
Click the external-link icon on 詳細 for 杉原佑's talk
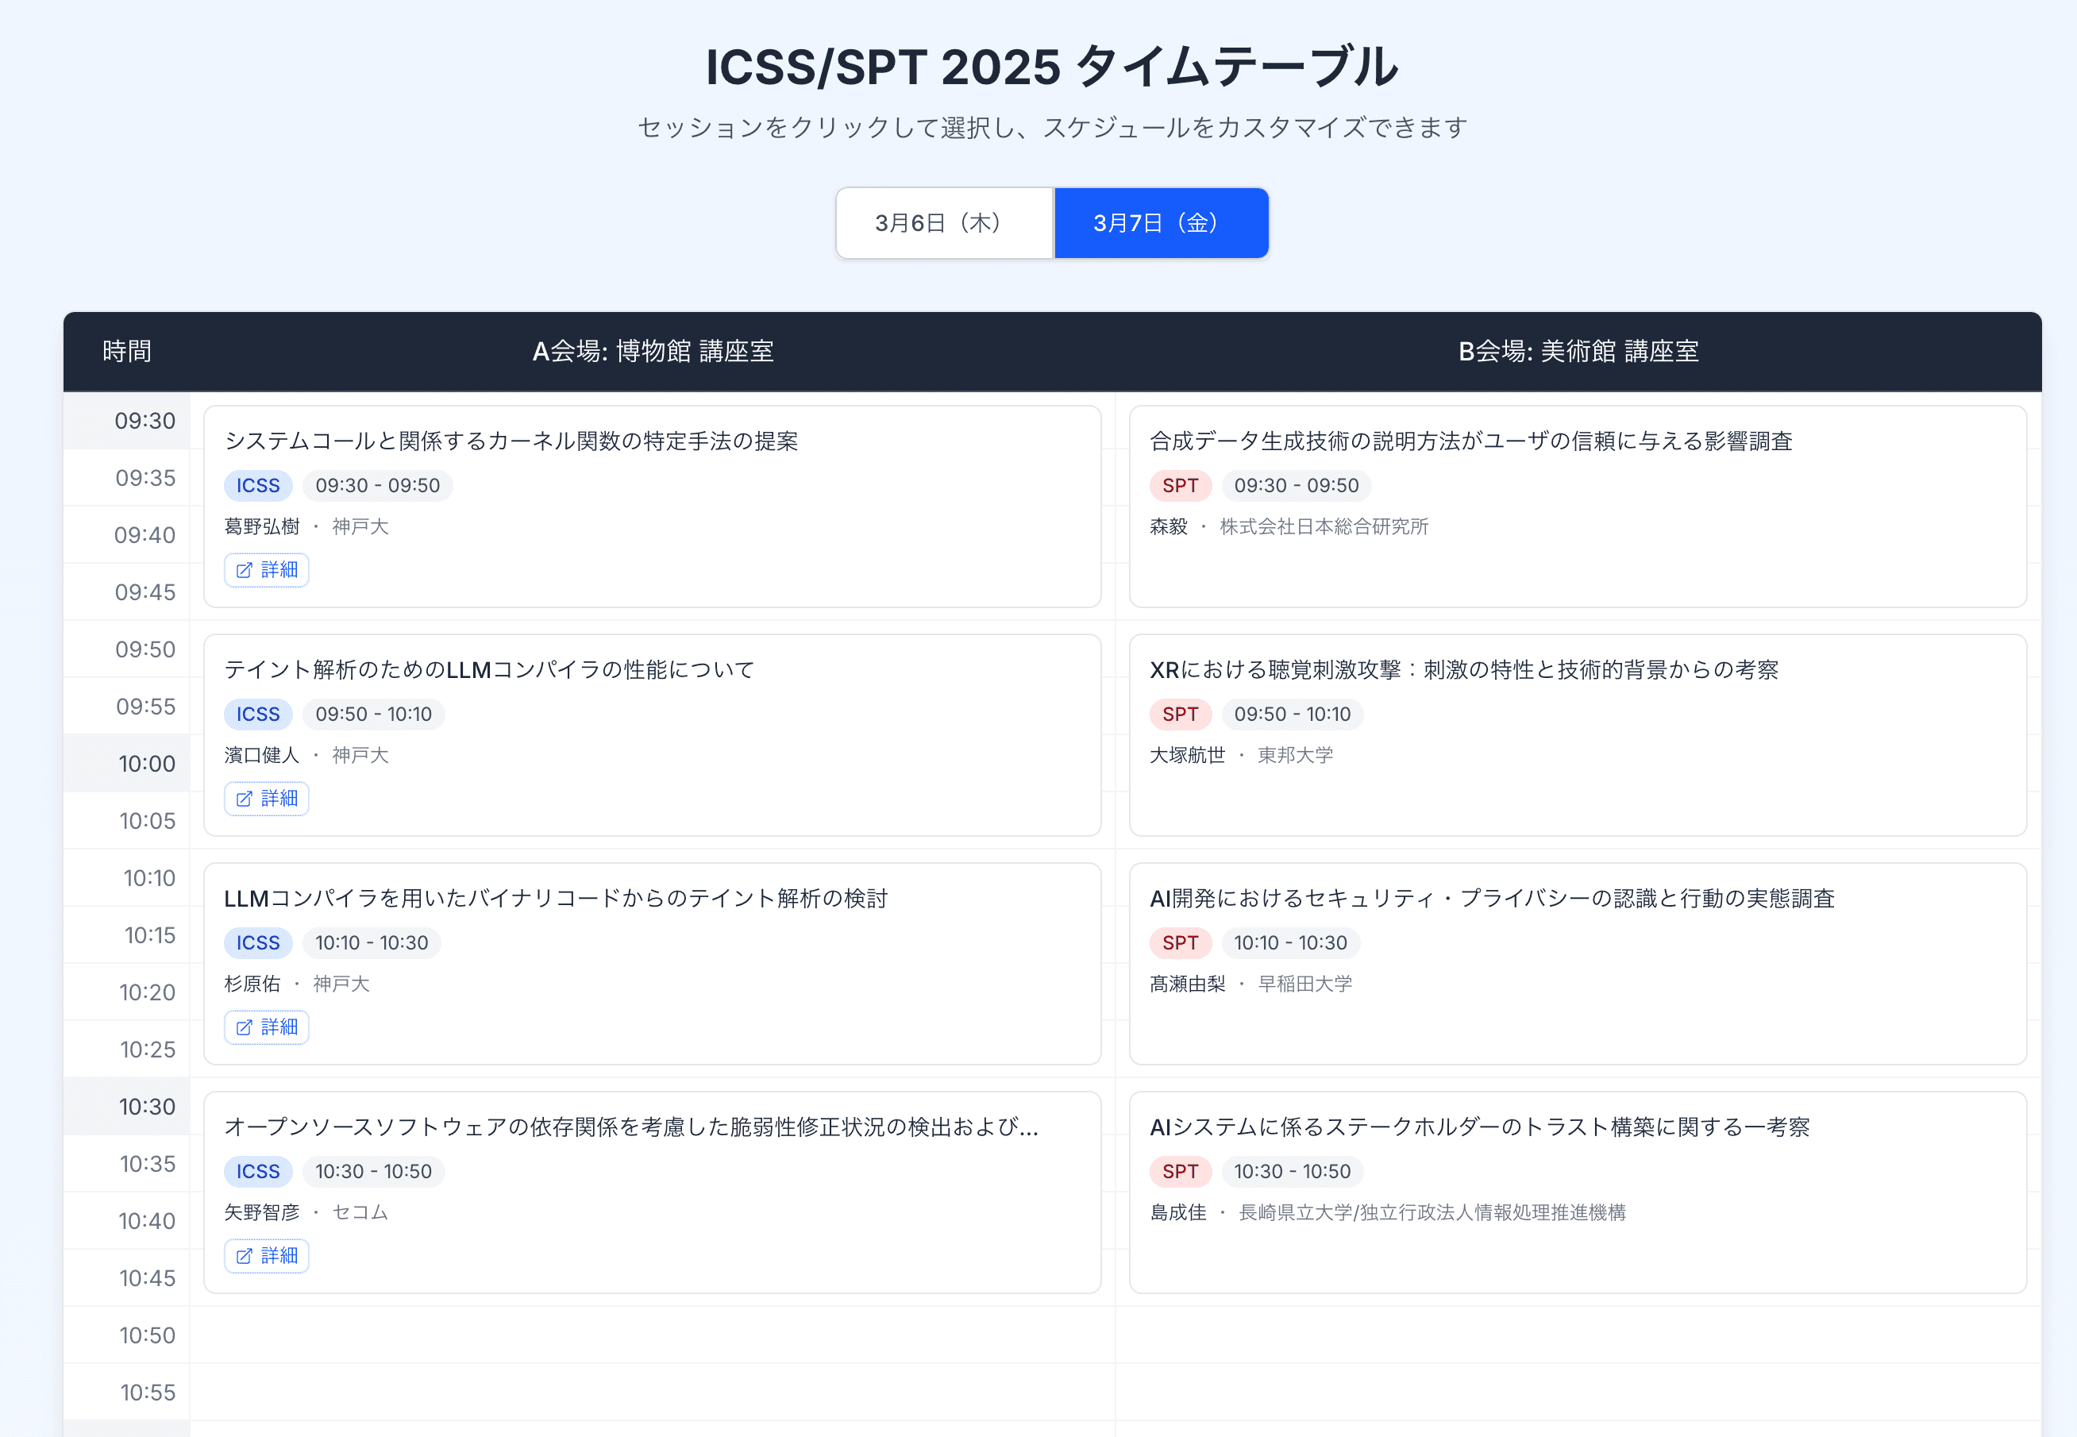pos(243,1027)
